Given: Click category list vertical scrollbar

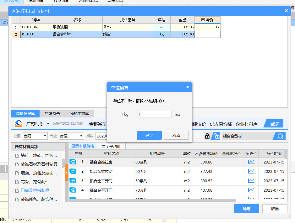Looking at the screenshot, I should (63, 163).
